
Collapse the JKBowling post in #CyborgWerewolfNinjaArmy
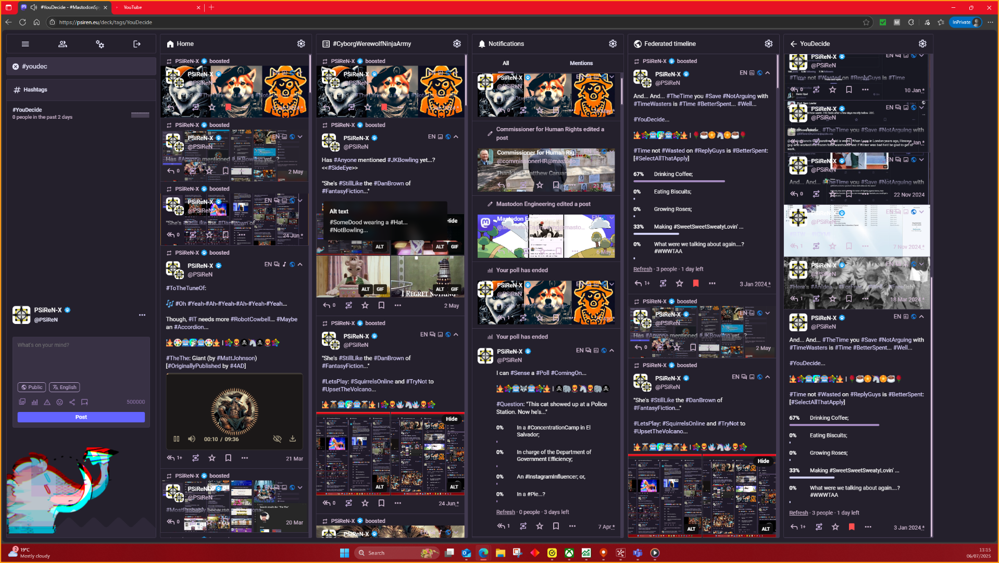point(456,137)
